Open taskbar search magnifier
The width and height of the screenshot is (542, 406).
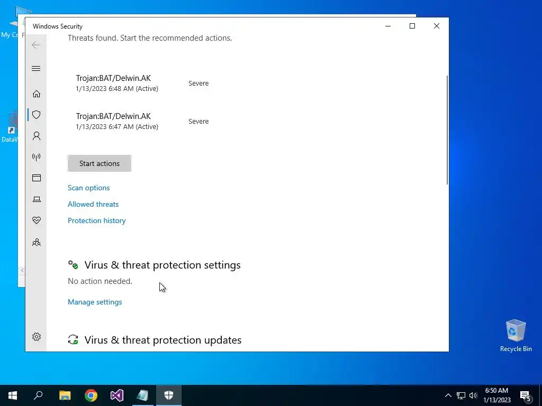(38, 395)
